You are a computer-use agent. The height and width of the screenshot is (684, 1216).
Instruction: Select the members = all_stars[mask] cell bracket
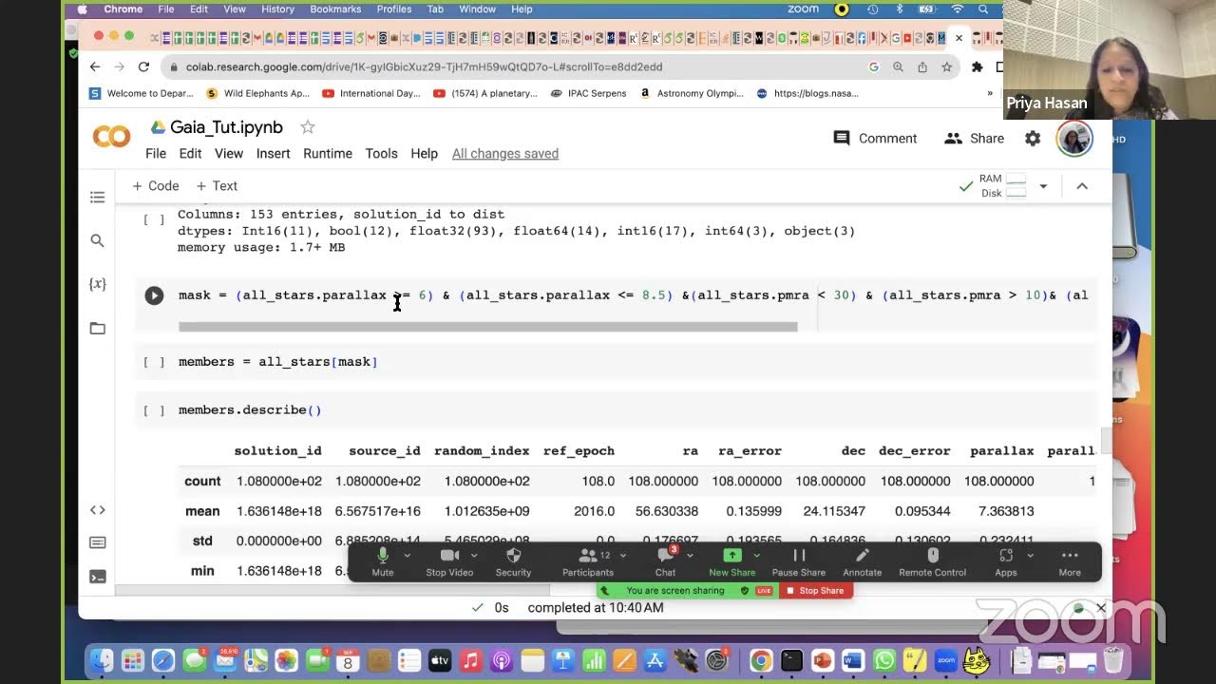coord(154,362)
